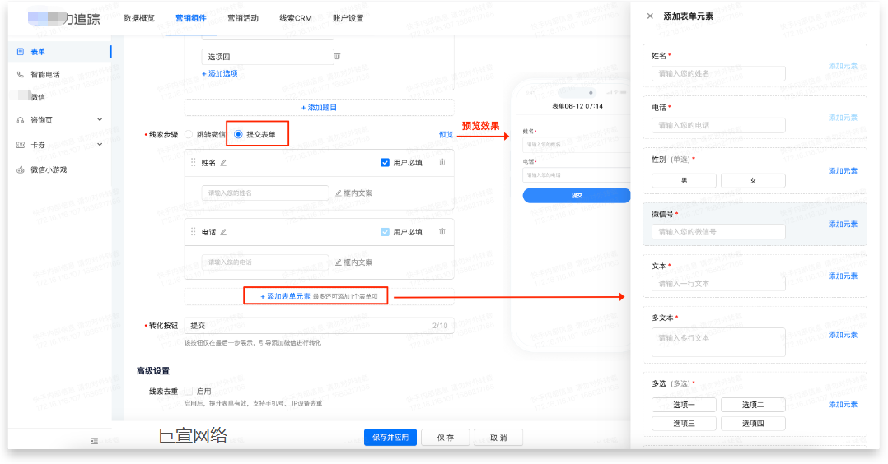888x464 pixels.
Task: Enable the 线索去重 启用 checkbox
Action: (x=189, y=391)
